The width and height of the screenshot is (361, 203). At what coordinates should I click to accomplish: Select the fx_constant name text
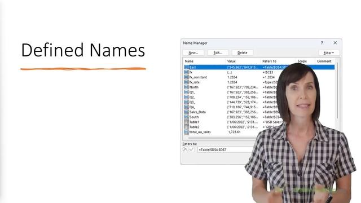pos(198,77)
